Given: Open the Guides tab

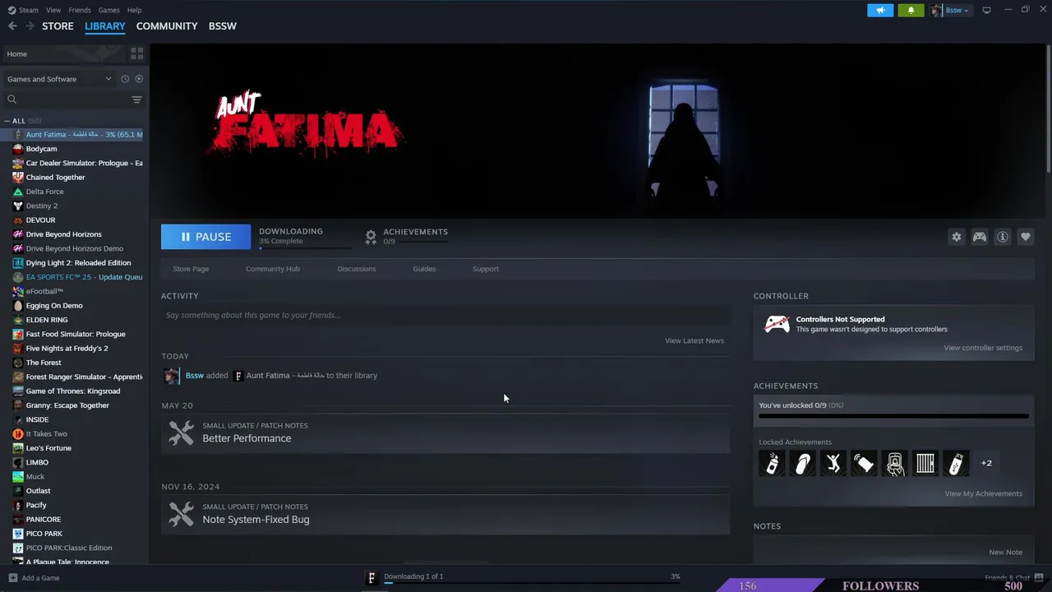Looking at the screenshot, I should 424,269.
